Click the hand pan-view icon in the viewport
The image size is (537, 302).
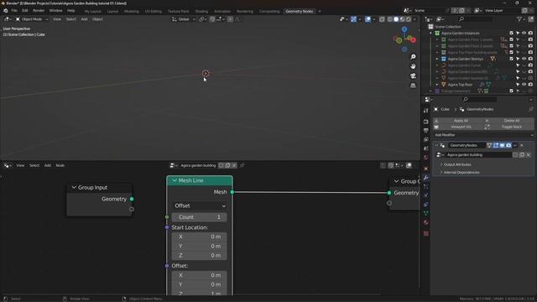coord(413,66)
